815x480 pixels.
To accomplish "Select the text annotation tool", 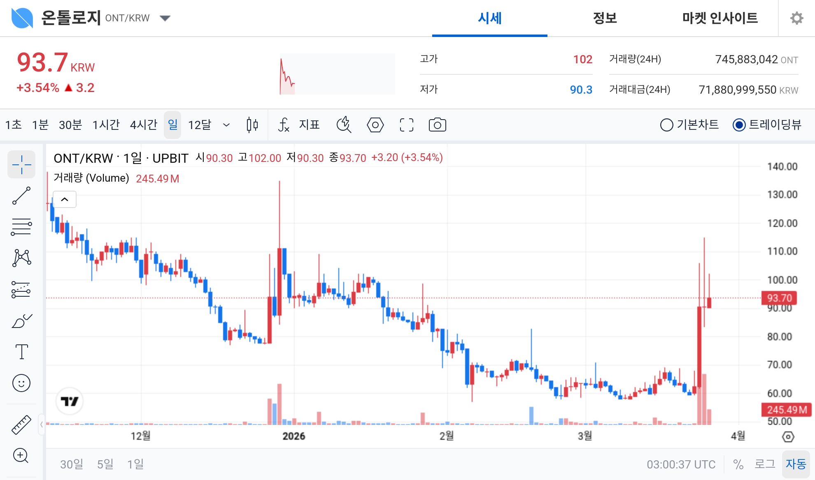I will 21,351.
